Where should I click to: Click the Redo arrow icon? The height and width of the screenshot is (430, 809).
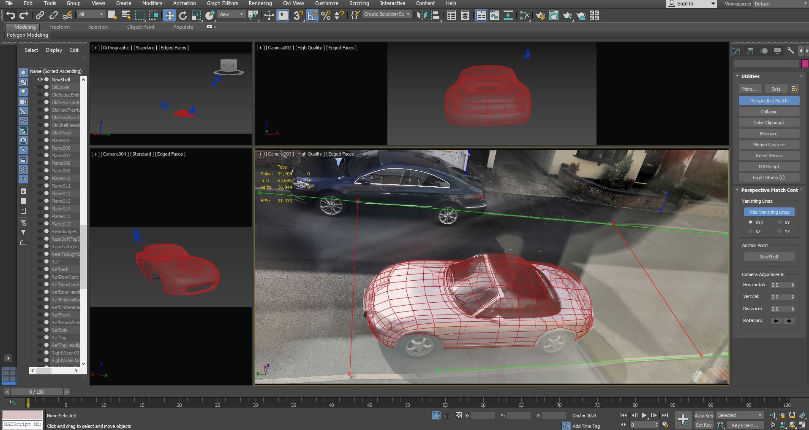coord(24,16)
